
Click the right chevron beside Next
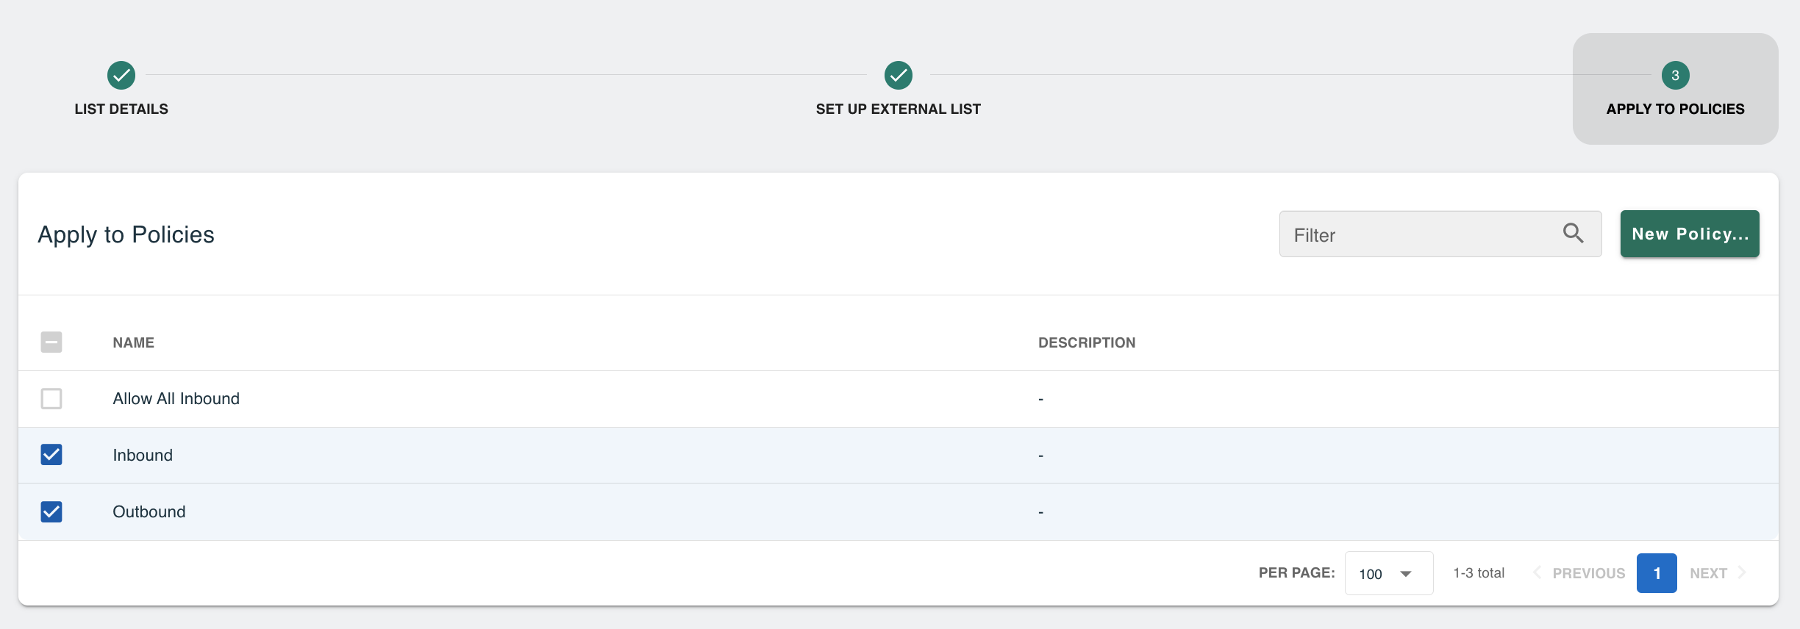click(x=1741, y=572)
